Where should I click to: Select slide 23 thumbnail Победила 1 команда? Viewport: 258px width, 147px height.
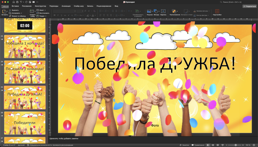(x=25, y=46)
